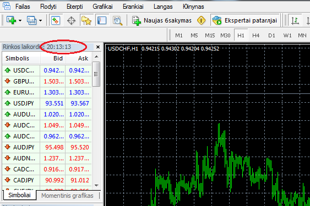This screenshot has height=206, width=310.
Task: Expand the New Chart dropdown arrow
Action: (20, 20)
